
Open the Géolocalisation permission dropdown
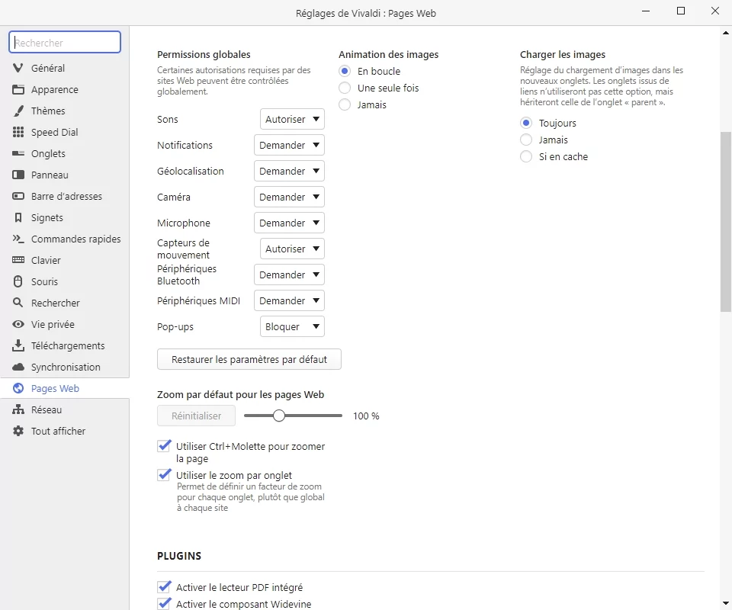(289, 172)
